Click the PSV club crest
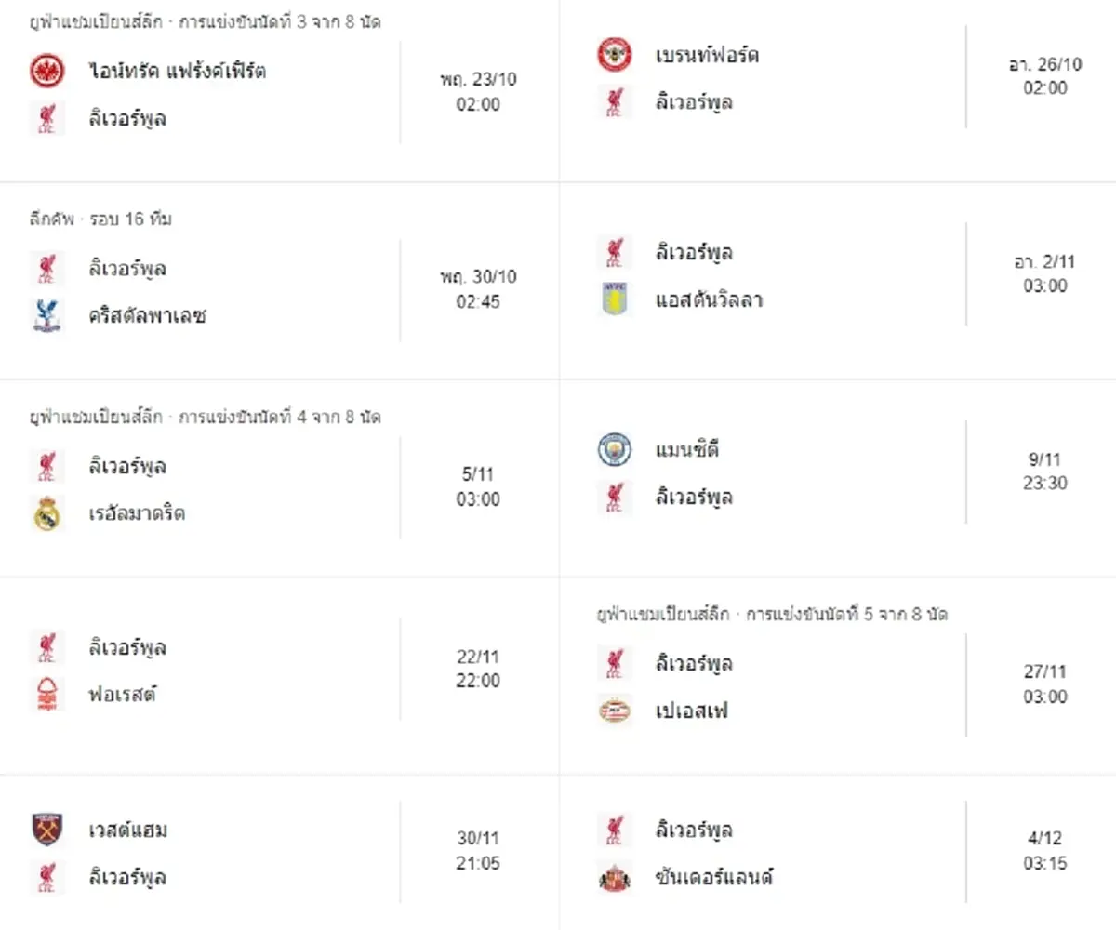This screenshot has height=930, width=1116. tap(615, 711)
